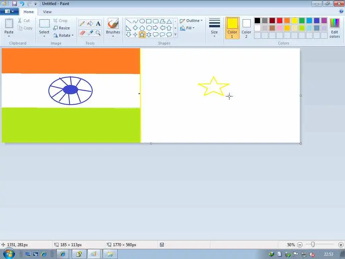Click Undo in Quick Access Toolbar
Image resolution: width=345 pixels, height=259 pixels.
(x=22, y=3)
